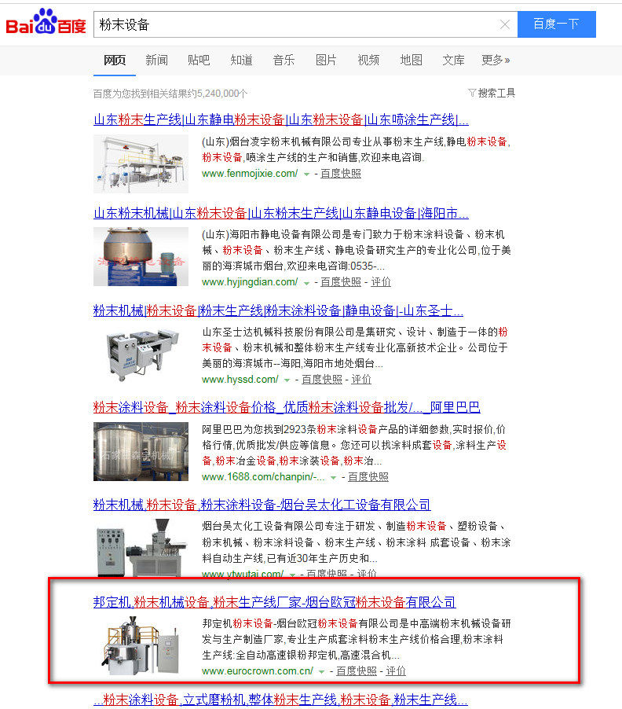Expand dropdown arrow beside www.fenmojixie.com/
622x709 pixels.
click(307, 174)
